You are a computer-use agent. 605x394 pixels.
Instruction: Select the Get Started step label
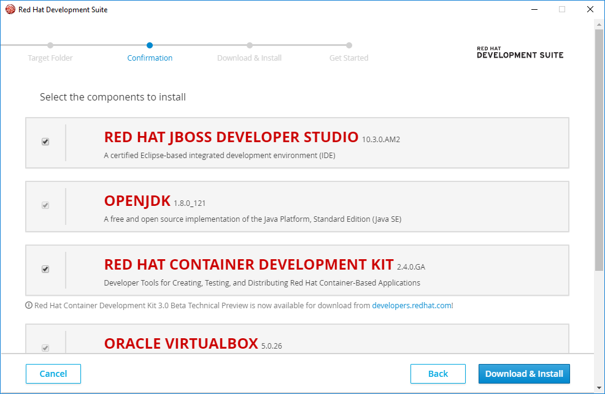349,58
